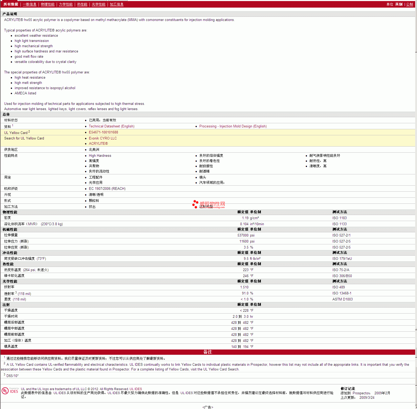The image size is (417, 409).
Task: Click ISO 527-2/1 test method
Action: [x=341, y=235]
